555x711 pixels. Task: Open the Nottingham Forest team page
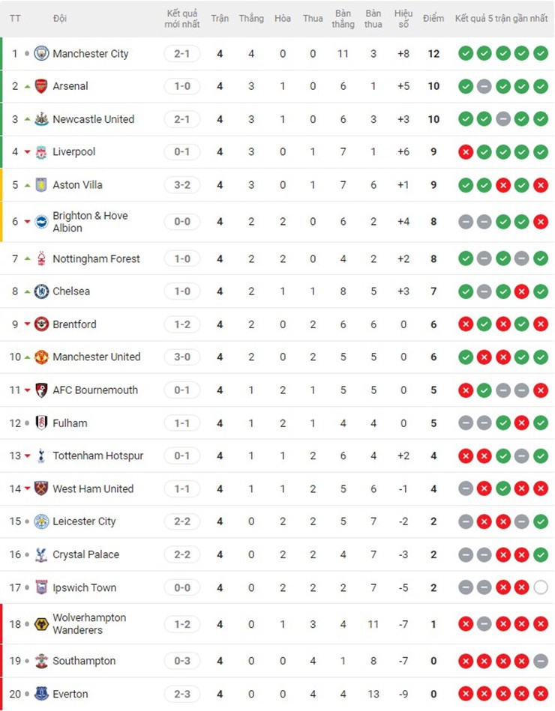tap(96, 258)
